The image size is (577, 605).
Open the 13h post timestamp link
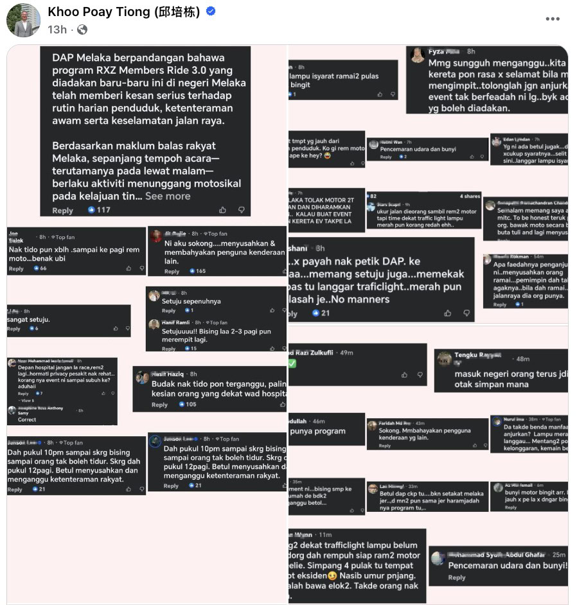pyautogui.click(x=57, y=30)
